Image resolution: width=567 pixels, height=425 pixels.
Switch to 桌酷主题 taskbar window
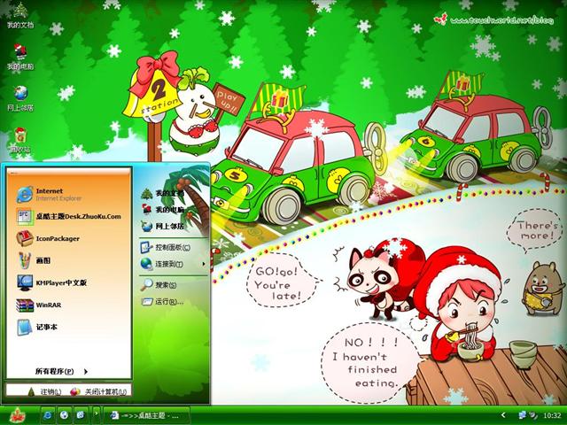coord(147,415)
